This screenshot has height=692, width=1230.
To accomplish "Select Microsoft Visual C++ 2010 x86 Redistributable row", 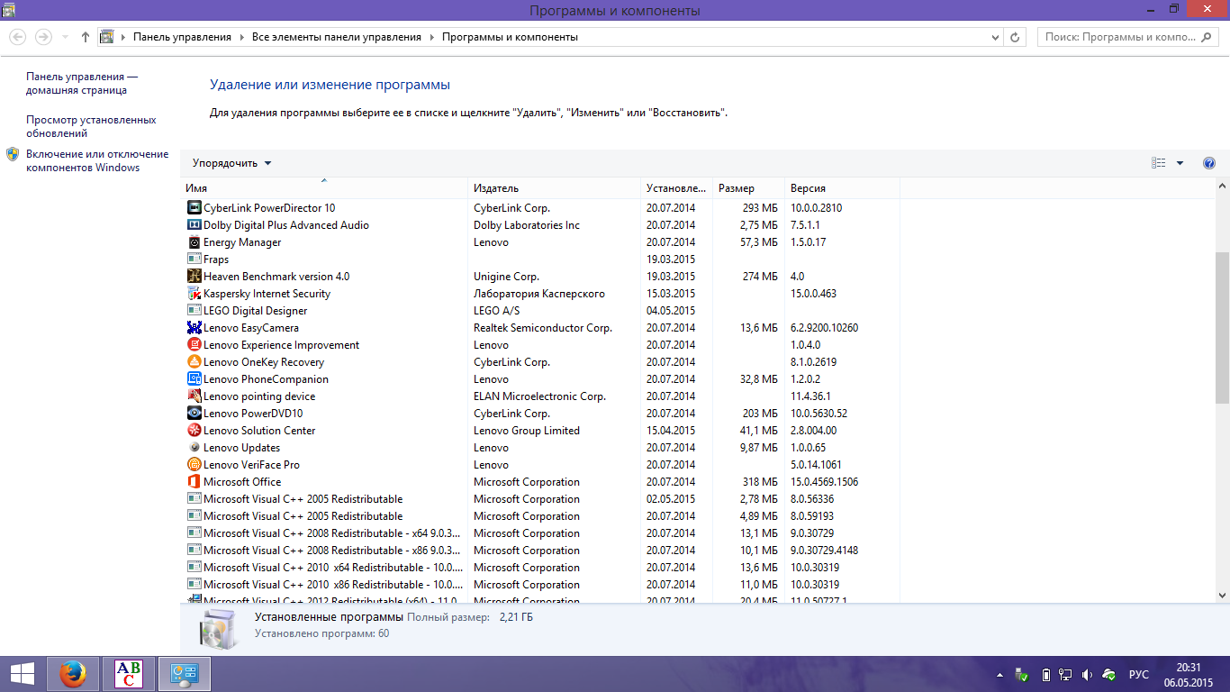I will point(540,585).
